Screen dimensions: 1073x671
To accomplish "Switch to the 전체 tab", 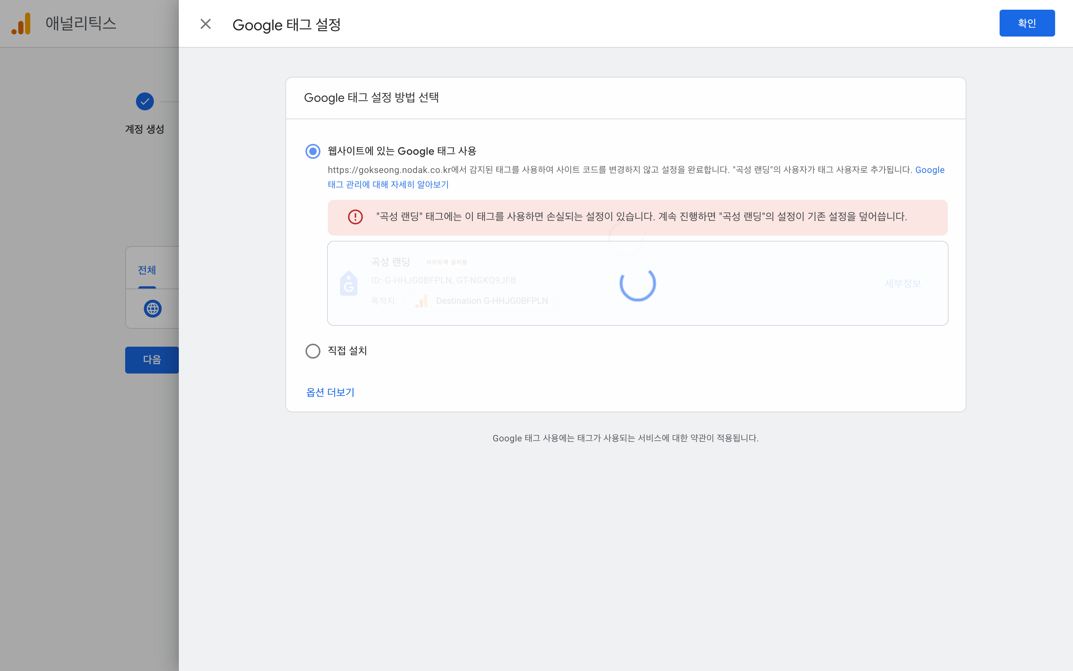I will pos(147,270).
